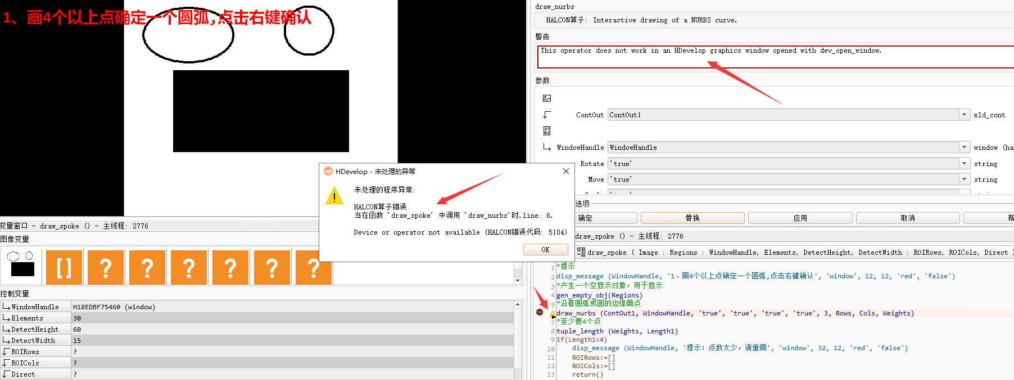1014x380 pixels.
Task: Select the WindowHandle control variable row
Action: [x=257, y=306]
